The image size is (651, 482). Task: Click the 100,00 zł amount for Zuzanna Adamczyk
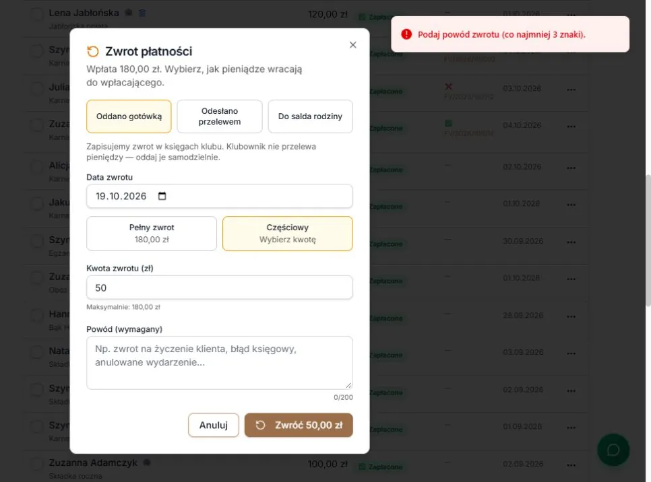328,464
